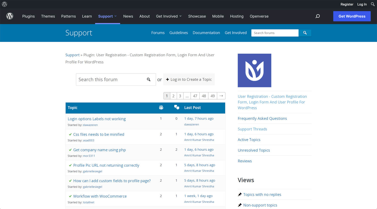The height and width of the screenshot is (209, 377).
Task: Open asad003 user profile link
Action: [x=89, y=140]
